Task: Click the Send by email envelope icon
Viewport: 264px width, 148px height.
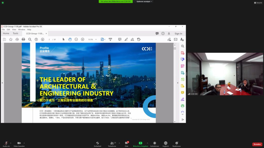Action: click(x=176, y=39)
